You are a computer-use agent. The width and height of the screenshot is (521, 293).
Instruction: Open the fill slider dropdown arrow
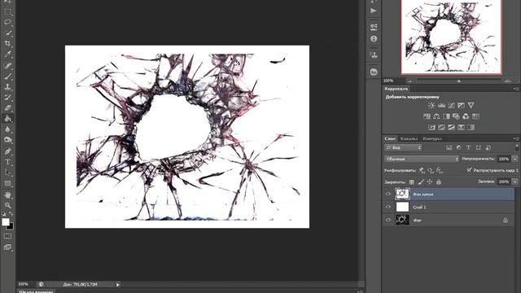[x=515, y=181]
